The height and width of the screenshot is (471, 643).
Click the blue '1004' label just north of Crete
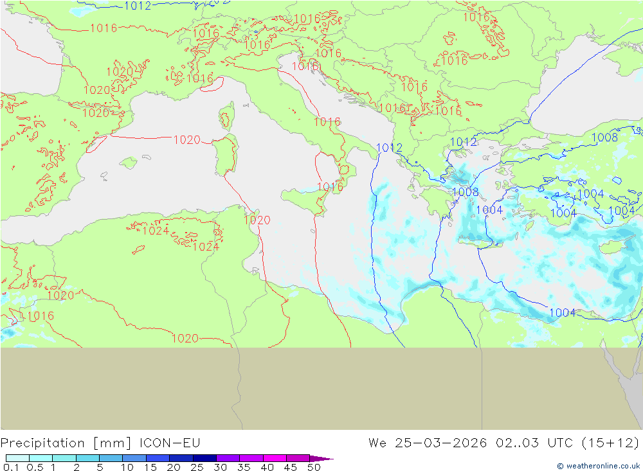[x=489, y=210]
